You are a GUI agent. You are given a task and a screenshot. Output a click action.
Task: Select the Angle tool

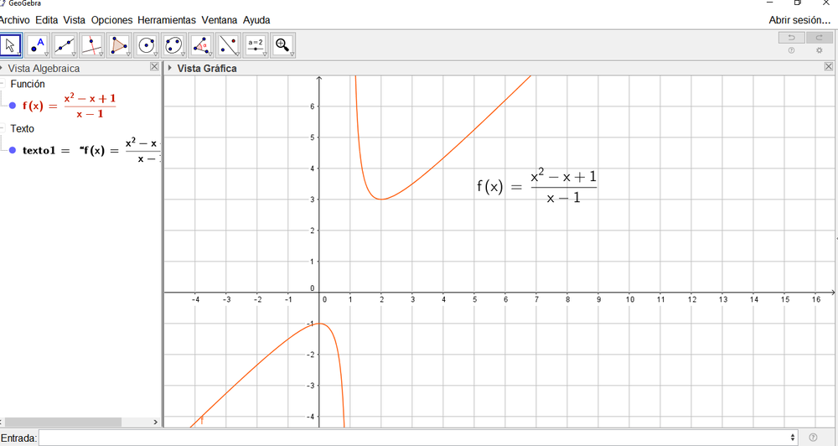pyautogui.click(x=201, y=45)
